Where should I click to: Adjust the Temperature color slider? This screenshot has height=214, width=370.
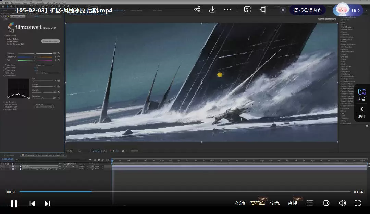tap(35, 57)
